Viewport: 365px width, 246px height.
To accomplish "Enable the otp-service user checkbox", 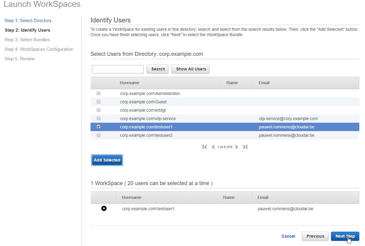I will point(98,118).
